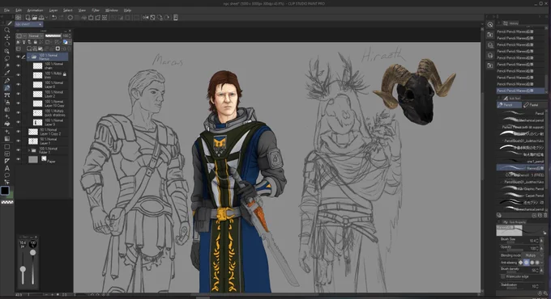Toggle visibility of the quick shadows layer
This screenshot has height=299, width=551.
(19, 113)
